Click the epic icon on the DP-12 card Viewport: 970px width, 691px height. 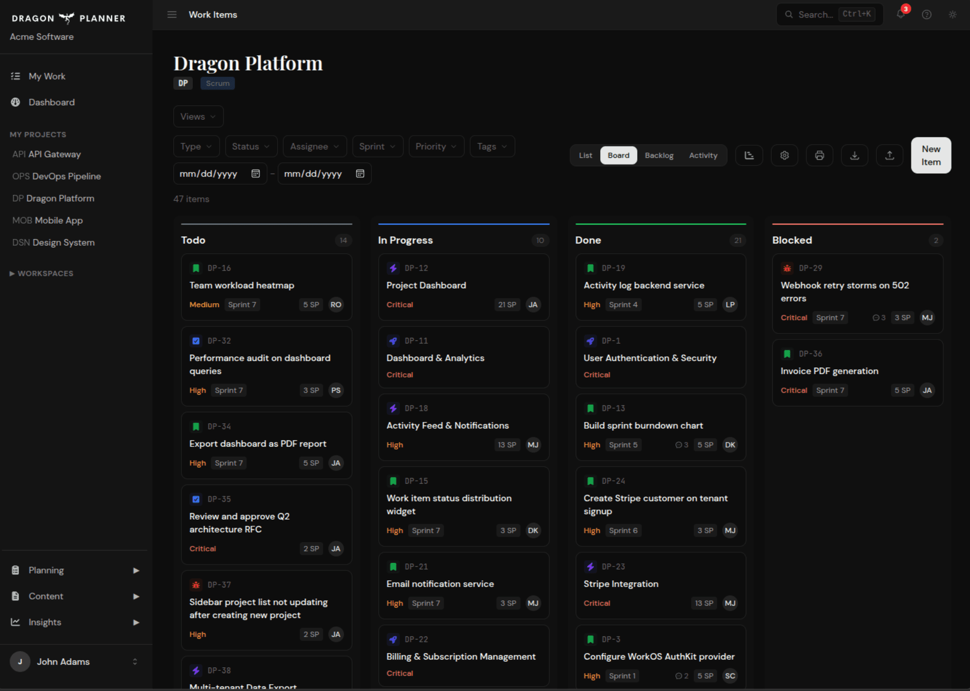click(x=393, y=267)
